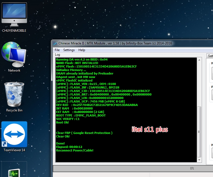Click the 0% progress bar
The height and width of the screenshot is (177, 213).
133,168
